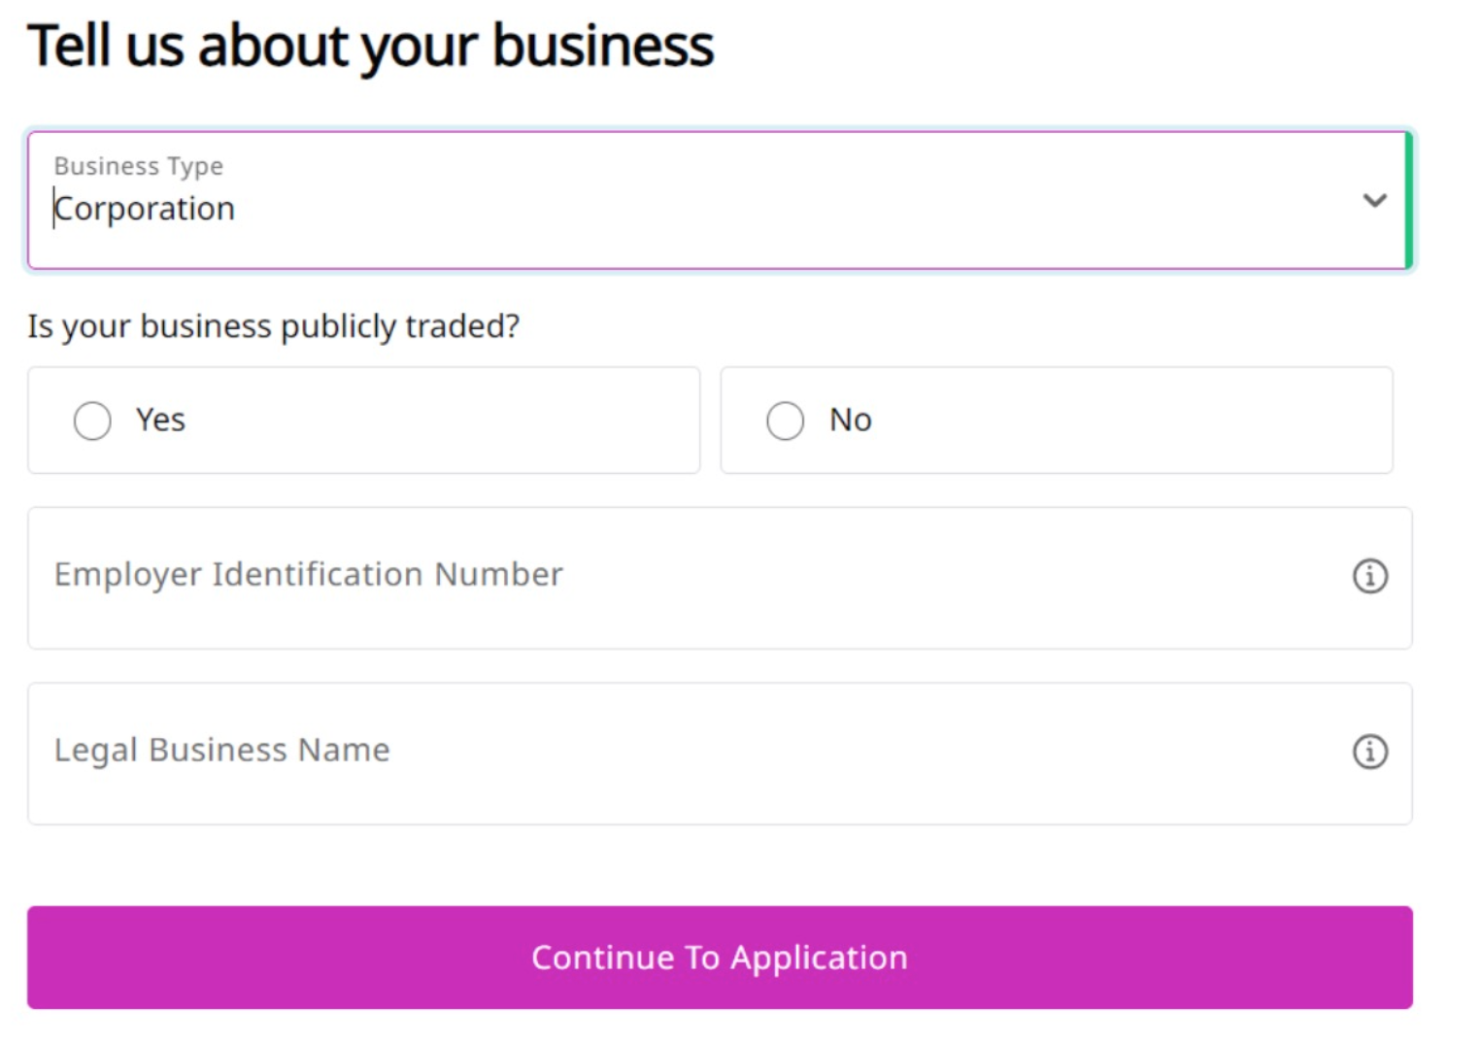Click the Legal Business Name input field
The width and height of the screenshot is (1482, 1043).
(680, 754)
